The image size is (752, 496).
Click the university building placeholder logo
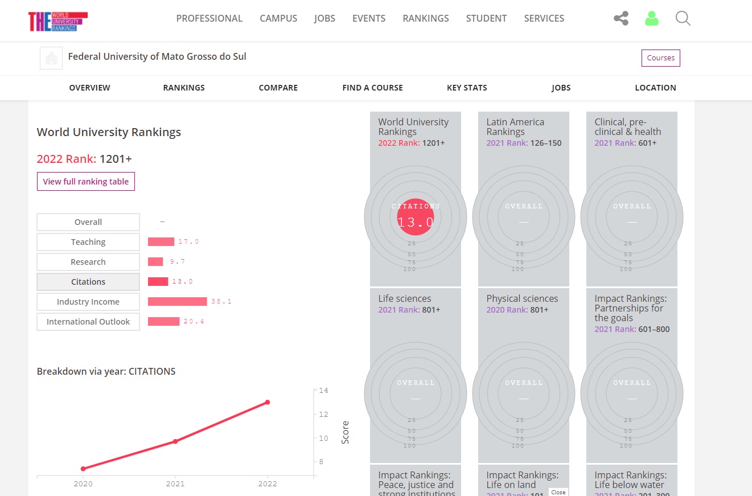pos(51,58)
